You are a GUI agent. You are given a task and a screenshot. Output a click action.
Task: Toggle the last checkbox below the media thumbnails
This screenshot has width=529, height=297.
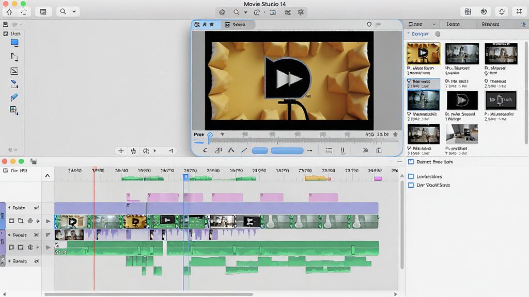(411, 185)
